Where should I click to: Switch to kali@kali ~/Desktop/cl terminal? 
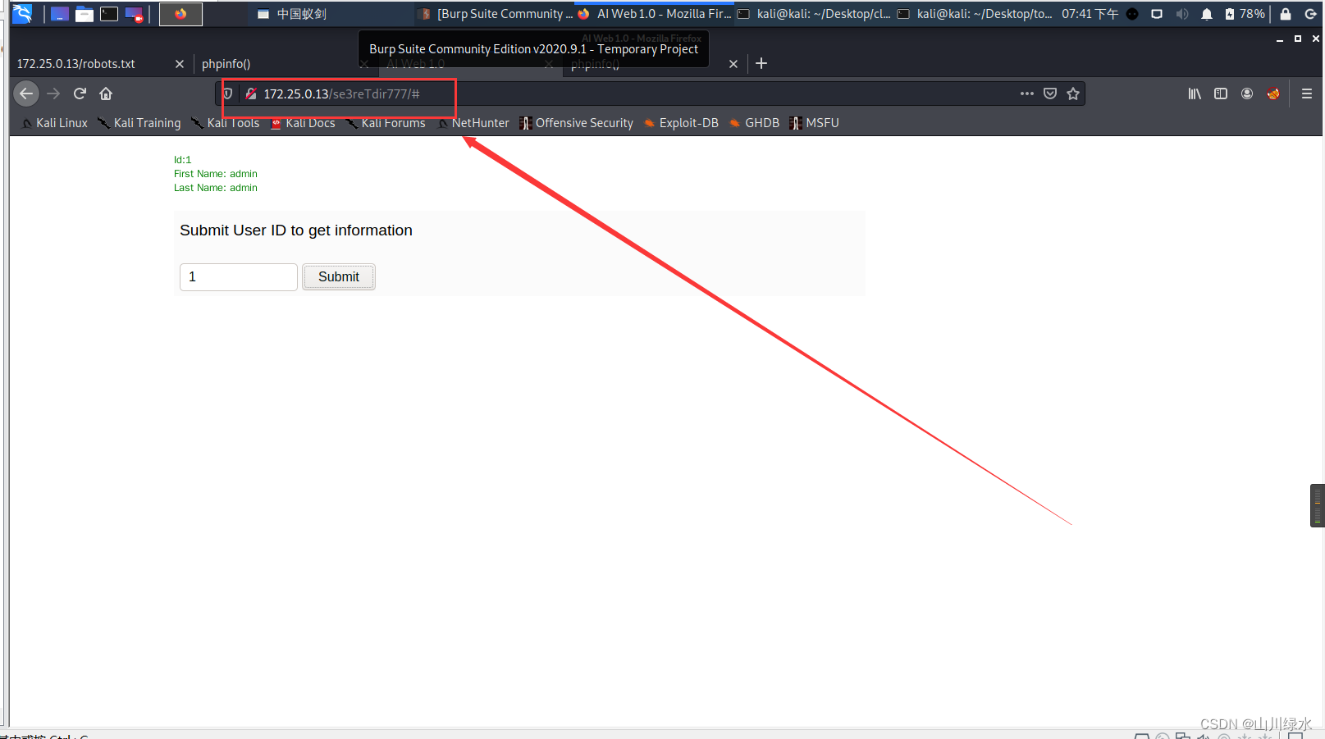pos(814,14)
